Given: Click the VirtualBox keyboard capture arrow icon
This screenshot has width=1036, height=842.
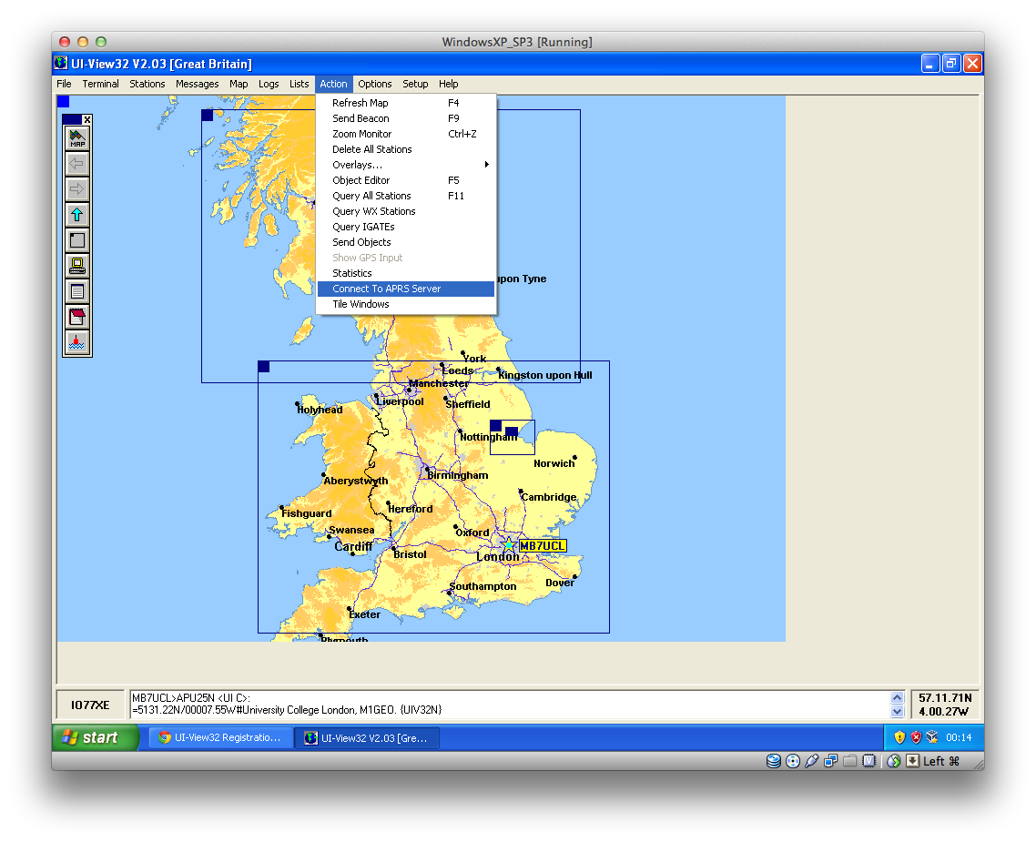Looking at the screenshot, I should click(x=912, y=761).
